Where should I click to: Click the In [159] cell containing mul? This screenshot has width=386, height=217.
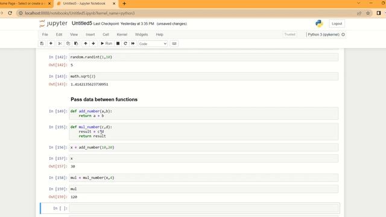tap(204, 189)
